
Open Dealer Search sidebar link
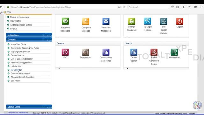(17, 55)
